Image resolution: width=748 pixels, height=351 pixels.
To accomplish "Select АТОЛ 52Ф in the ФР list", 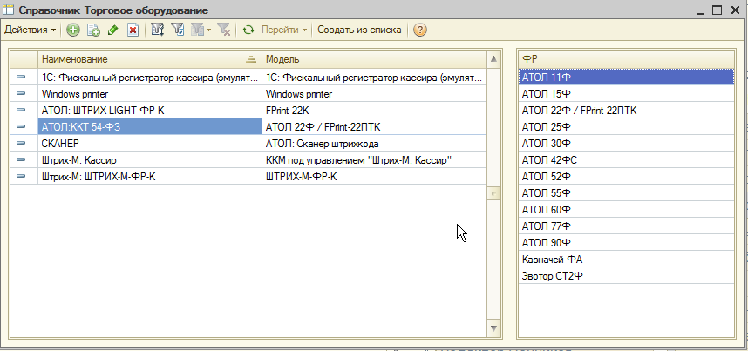I will pos(626,177).
